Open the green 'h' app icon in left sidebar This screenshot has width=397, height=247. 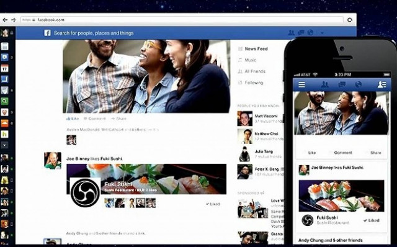click(x=4, y=134)
